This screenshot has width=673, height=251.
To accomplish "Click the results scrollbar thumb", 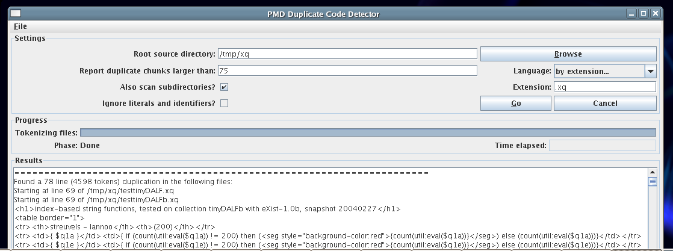I will pos(653,182).
